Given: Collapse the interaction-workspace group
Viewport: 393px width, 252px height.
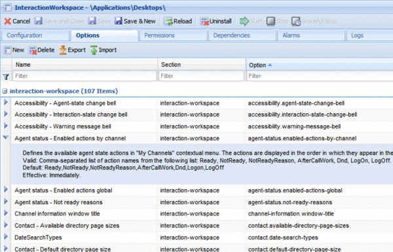Looking at the screenshot, I should [x=5, y=91].
